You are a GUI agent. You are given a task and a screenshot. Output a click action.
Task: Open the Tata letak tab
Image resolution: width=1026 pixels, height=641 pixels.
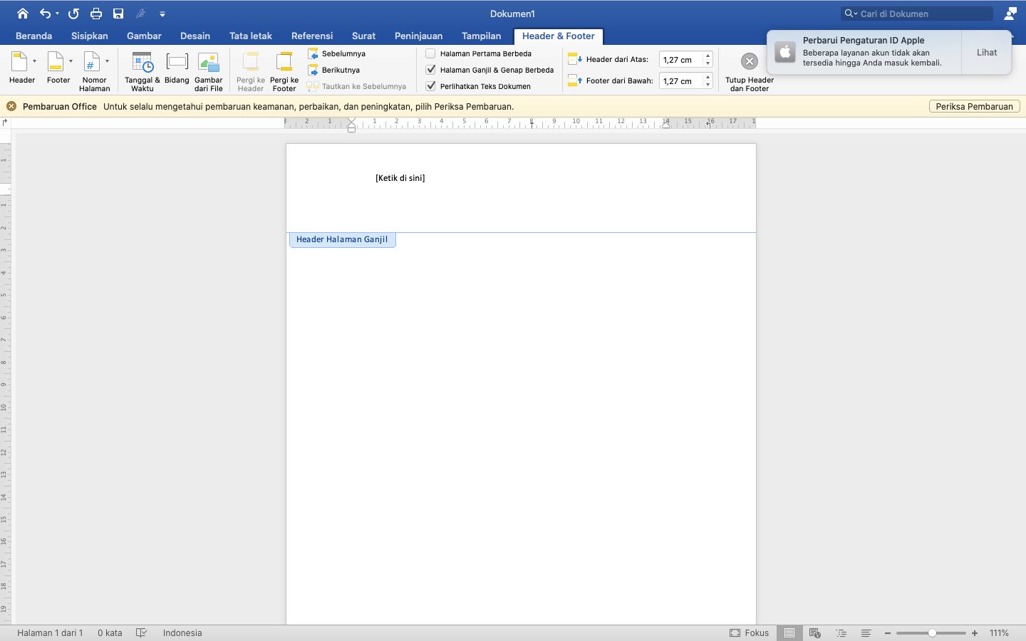[251, 36]
